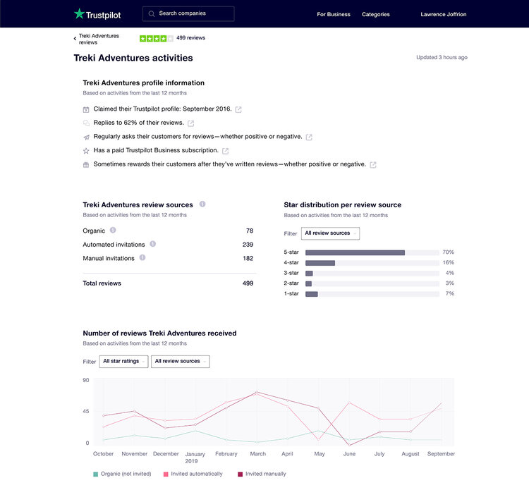Click the reply bubbles icon by Replies to 62%
Image resolution: width=529 pixels, height=490 pixels.
[x=86, y=123]
